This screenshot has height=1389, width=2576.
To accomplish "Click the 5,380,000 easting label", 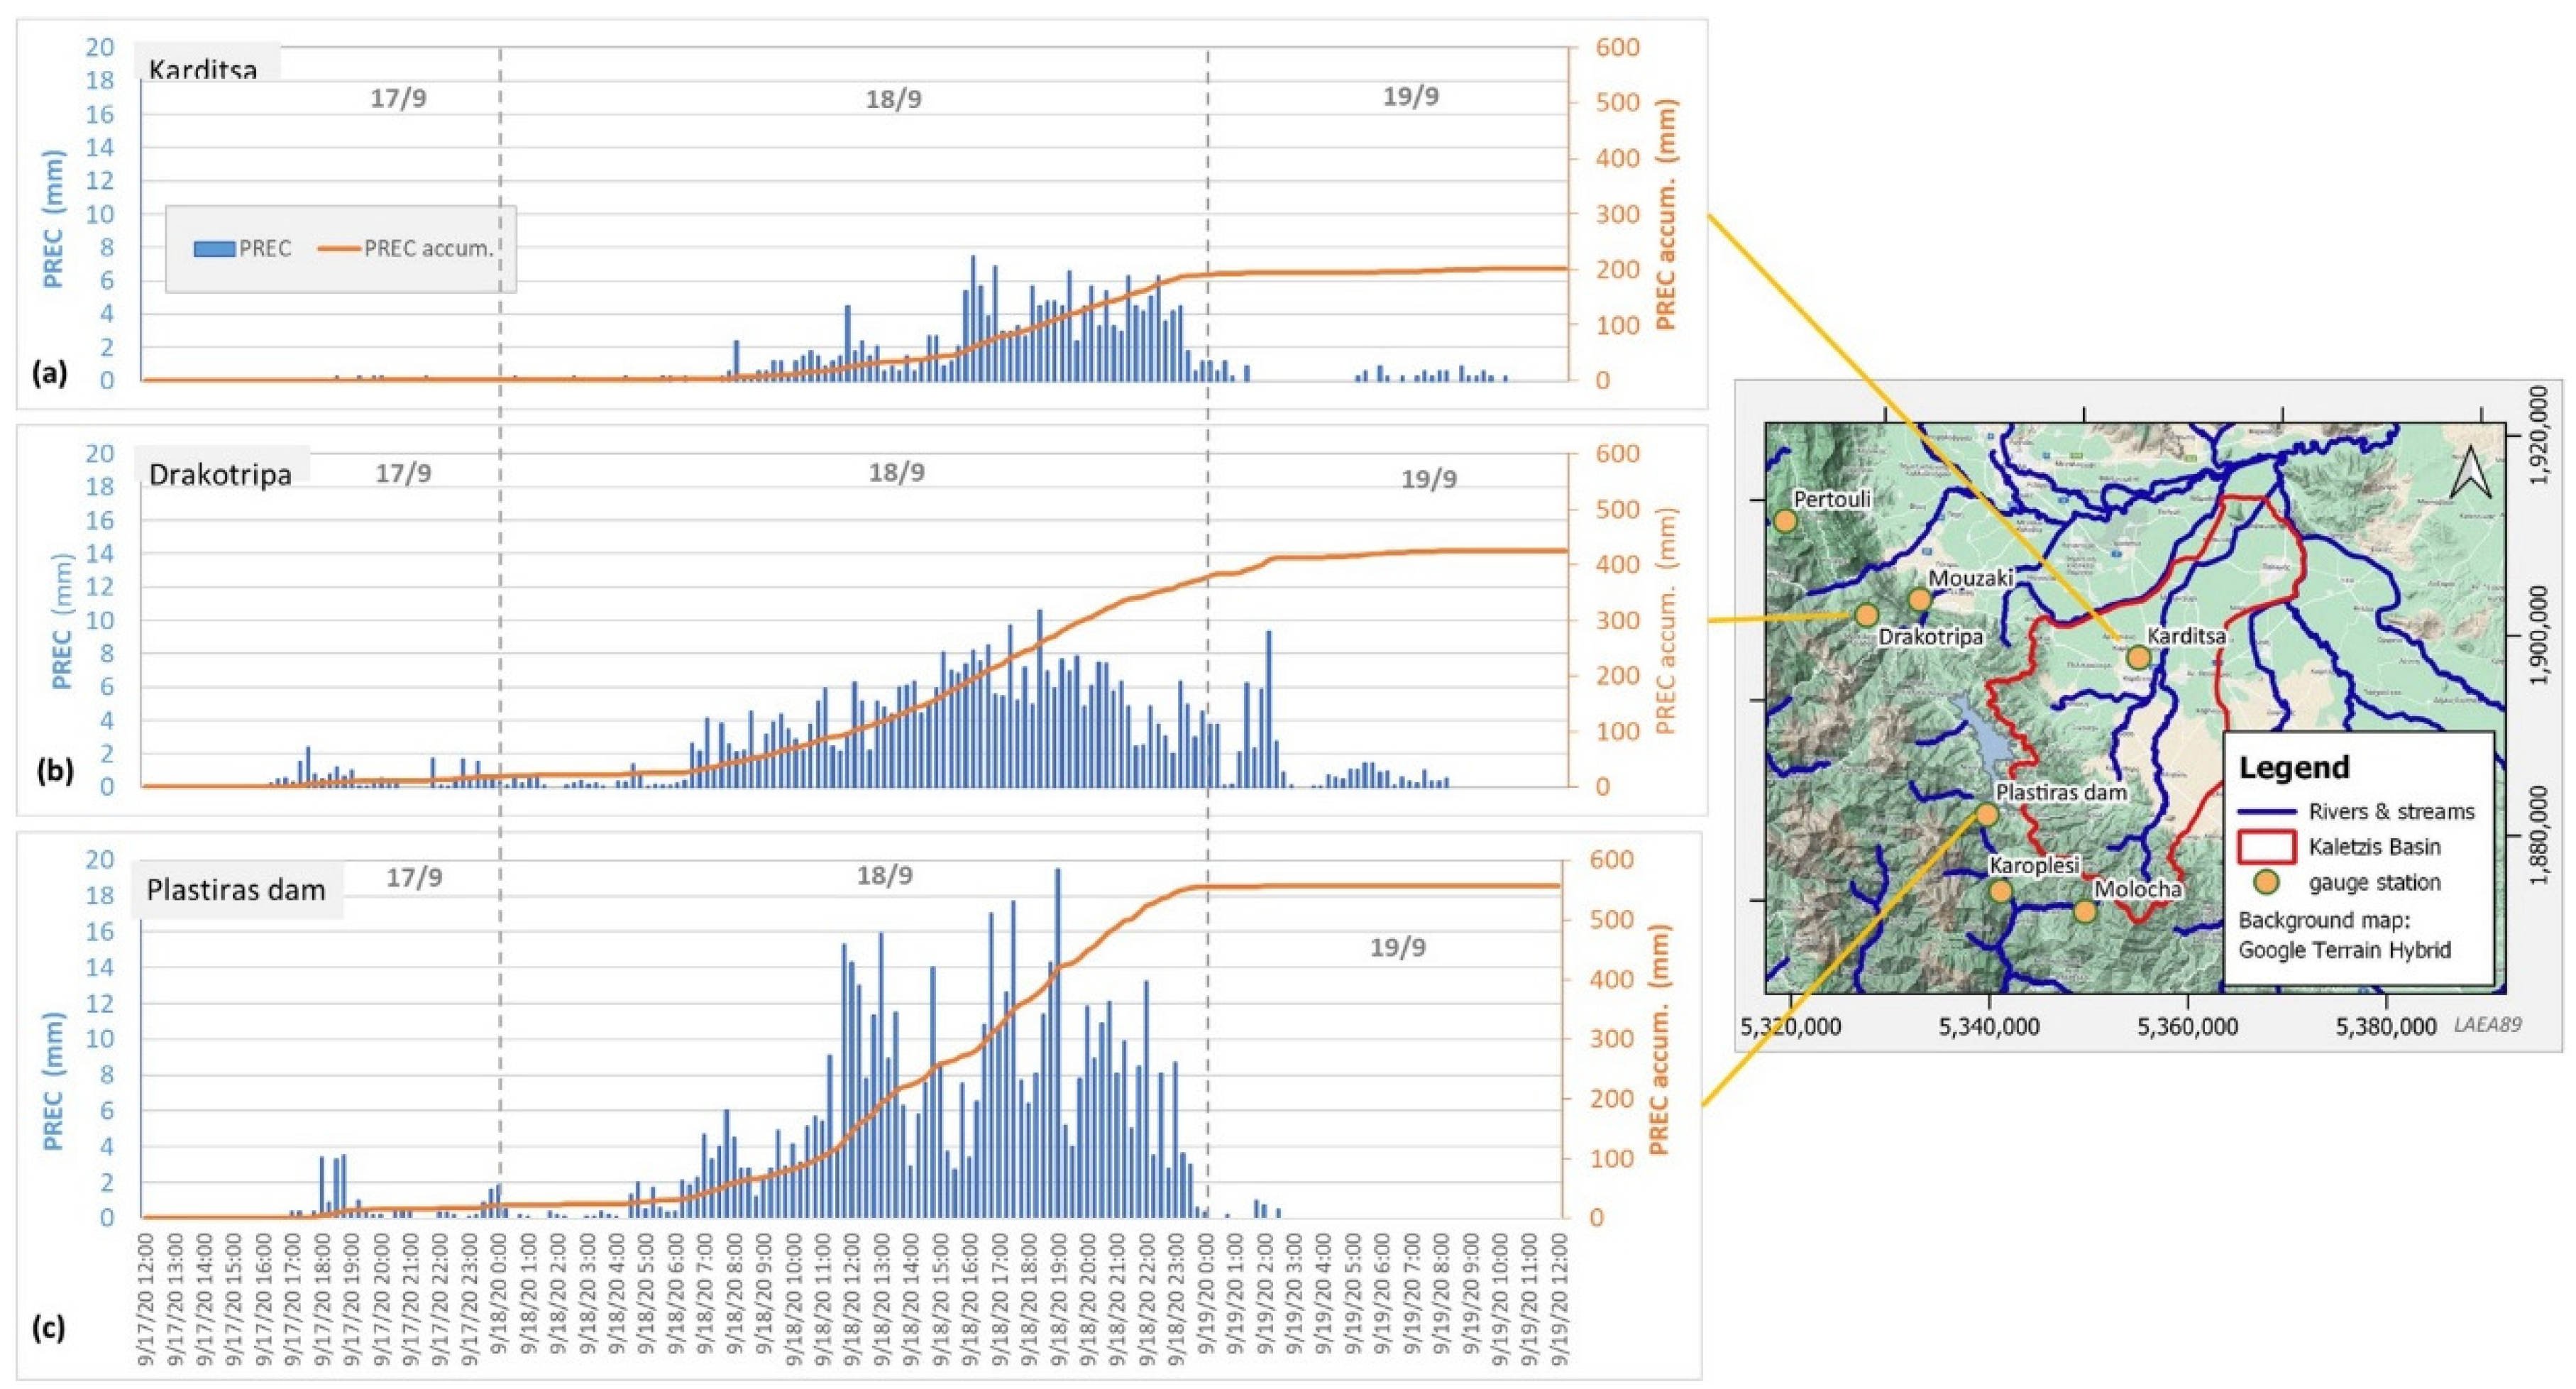I will click(2386, 1026).
